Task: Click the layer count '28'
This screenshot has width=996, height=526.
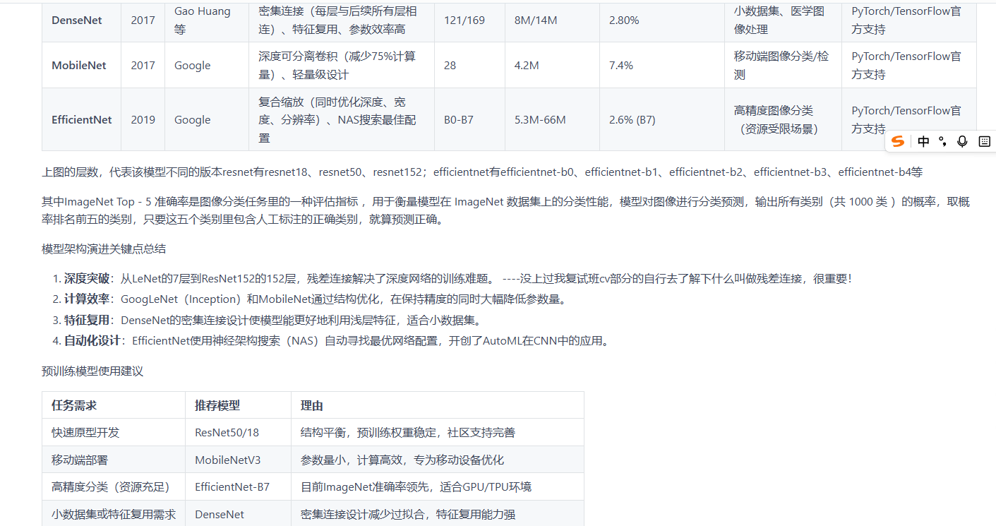Action: 450,65
